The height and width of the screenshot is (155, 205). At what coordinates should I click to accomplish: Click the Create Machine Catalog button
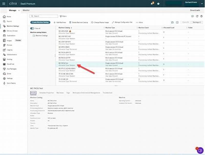41,22
